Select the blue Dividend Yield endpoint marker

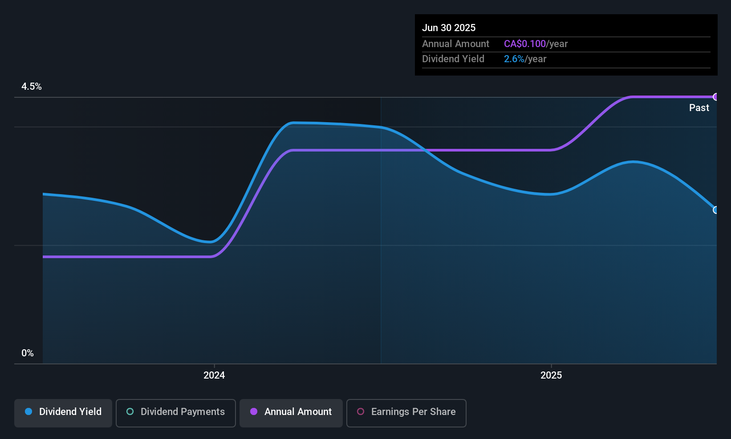tap(716, 210)
